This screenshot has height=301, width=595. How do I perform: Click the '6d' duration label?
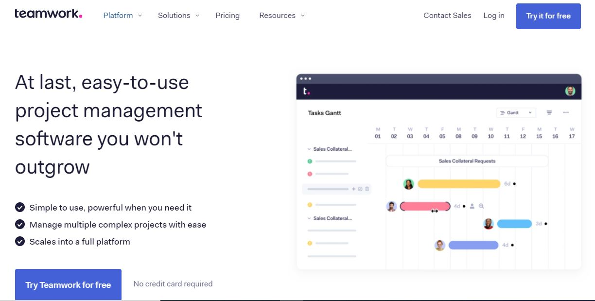(x=507, y=184)
